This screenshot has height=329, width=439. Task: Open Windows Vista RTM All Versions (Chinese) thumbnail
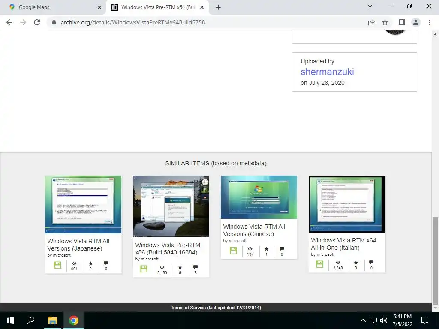[x=259, y=197]
